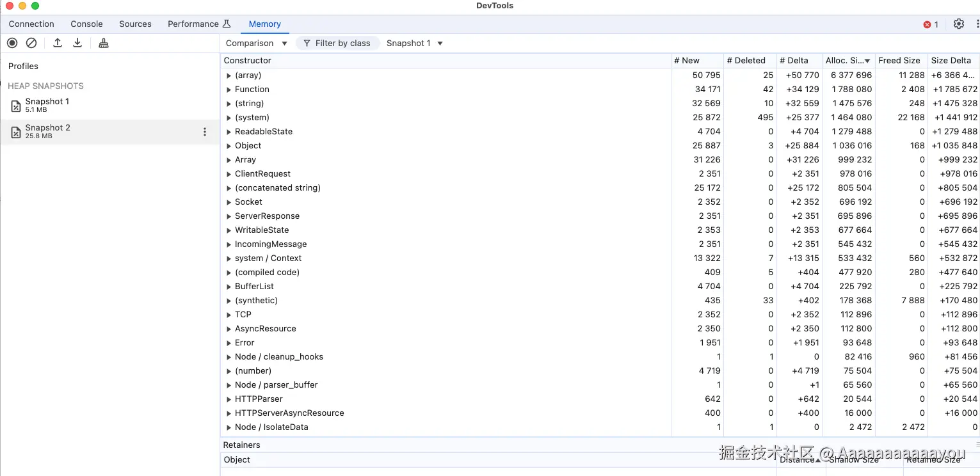Expand the Error constructor row
This screenshot has width=980, height=476.
(x=229, y=343)
